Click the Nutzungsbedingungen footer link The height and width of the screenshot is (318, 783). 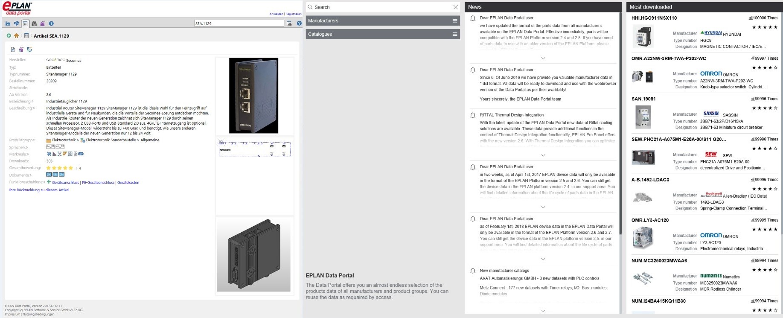[x=39, y=314]
